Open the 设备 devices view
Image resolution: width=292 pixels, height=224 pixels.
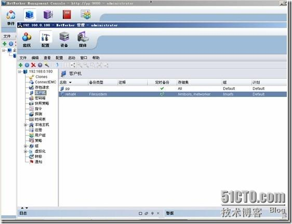(64, 39)
